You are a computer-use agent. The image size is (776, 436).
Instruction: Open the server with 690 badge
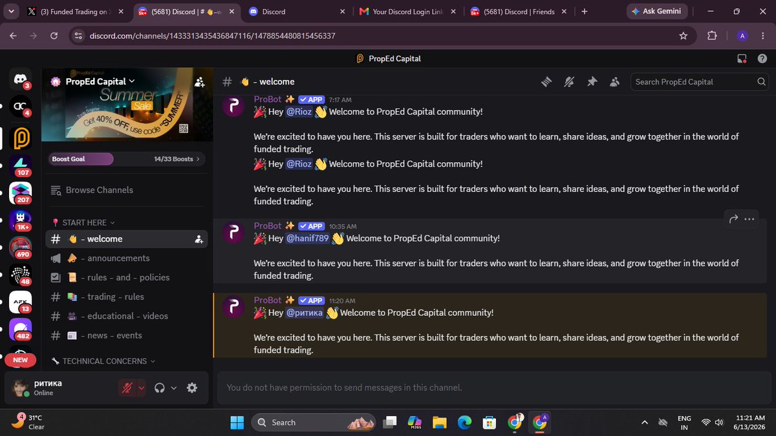[x=21, y=249]
